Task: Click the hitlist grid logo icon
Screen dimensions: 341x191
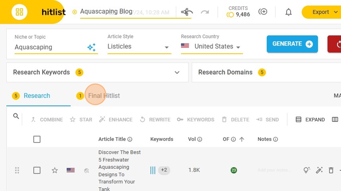Action: pyautogui.click(x=19, y=12)
